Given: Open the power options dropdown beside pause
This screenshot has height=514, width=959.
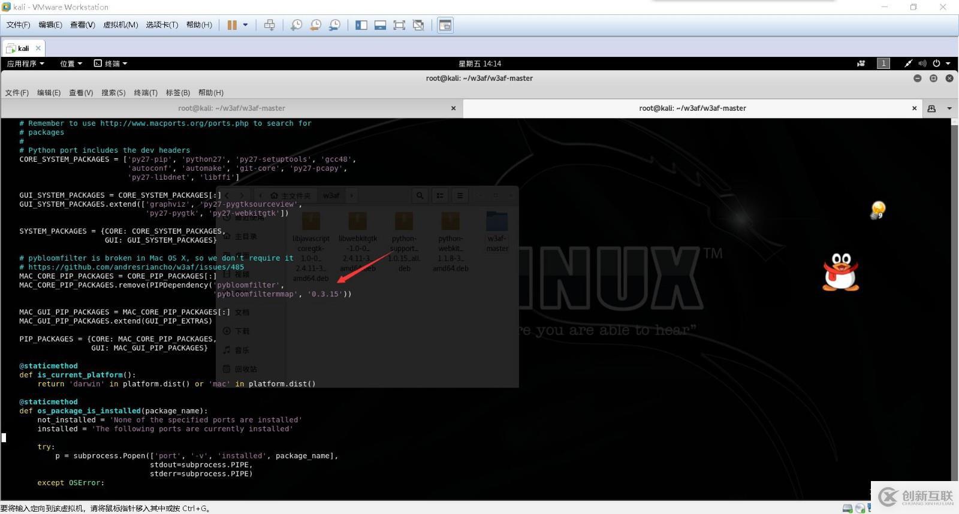Looking at the screenshot, I should (x=245, y=25).
